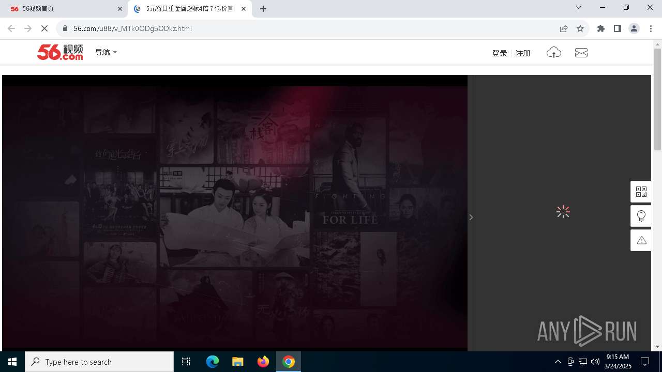Open Task View on taskbar
The height and width of the screenshot is (372, 662).
coord(186,362)
